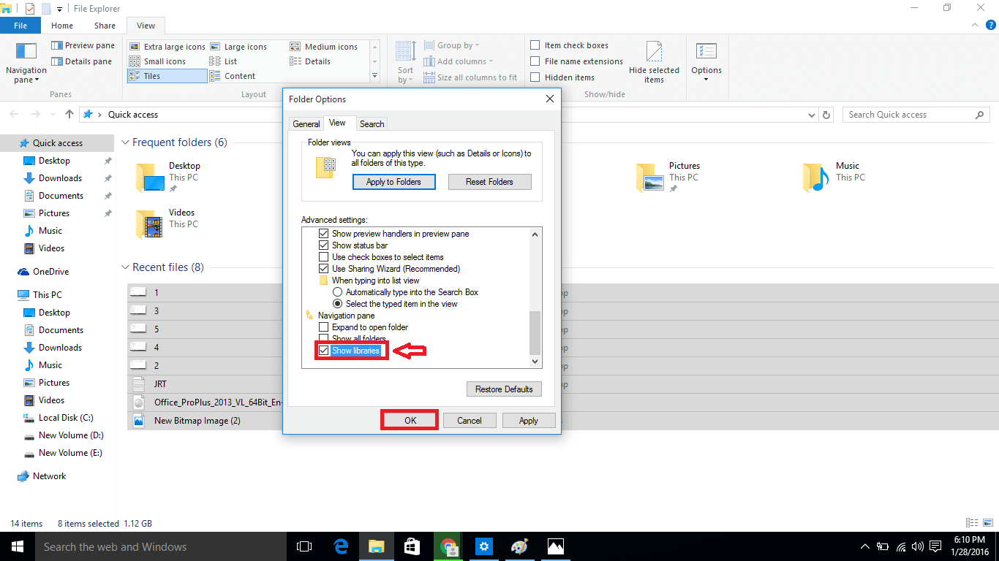Enable the File name extensions checkbox
The height and width of the screenshot is (561, 999).
pos(535,61)
